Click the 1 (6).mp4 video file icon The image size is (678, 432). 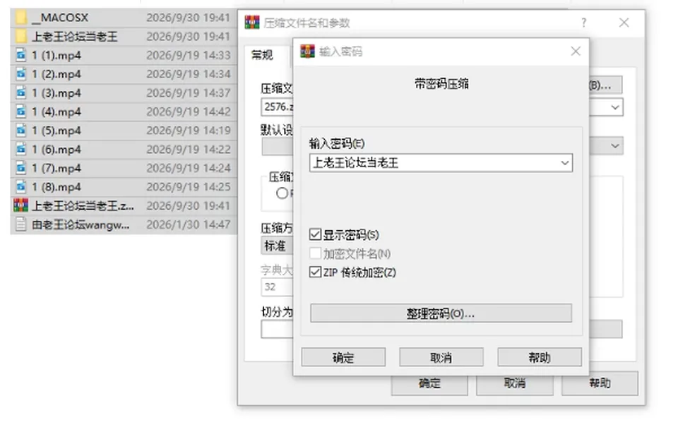(20, 149)
